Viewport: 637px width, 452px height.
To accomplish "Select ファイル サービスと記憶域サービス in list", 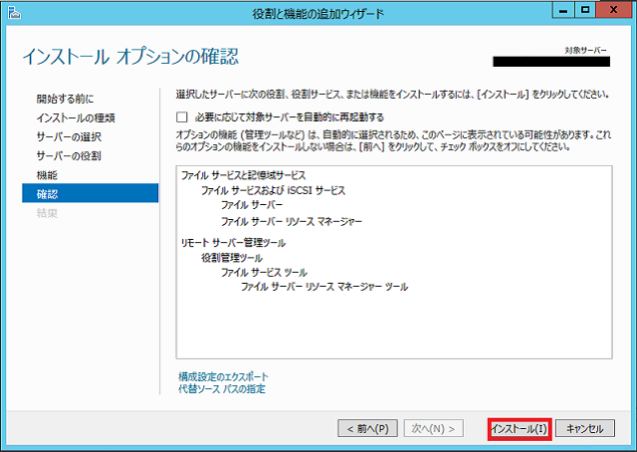I will tap(244, 175).
